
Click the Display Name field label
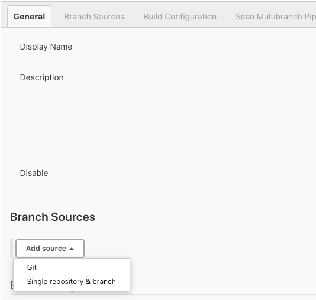pos(46,47)
